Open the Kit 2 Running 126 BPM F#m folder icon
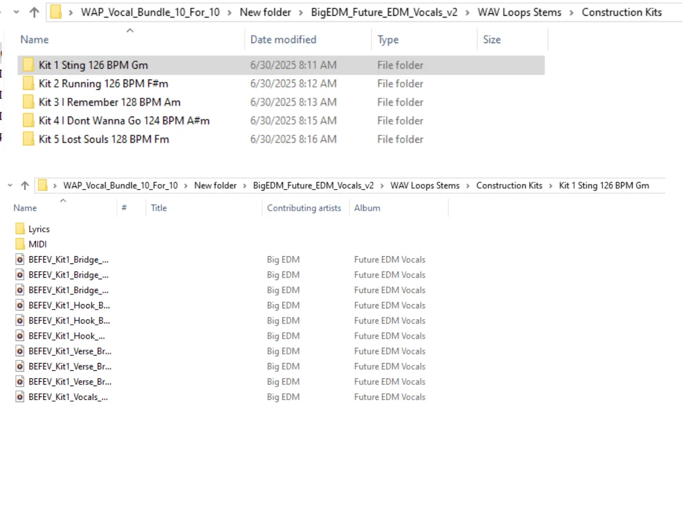692x519 pixels. coord(29,84)
